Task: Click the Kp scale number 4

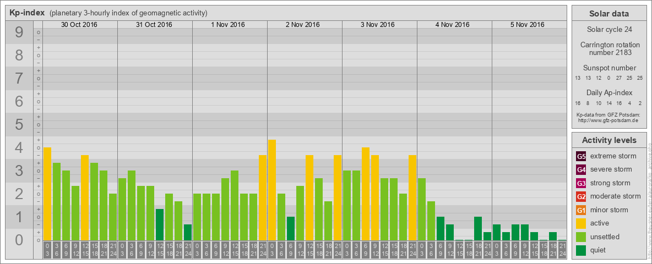Action: (19, 148)
